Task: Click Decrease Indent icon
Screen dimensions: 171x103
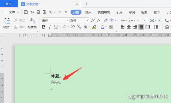Action: coord(139,20)
